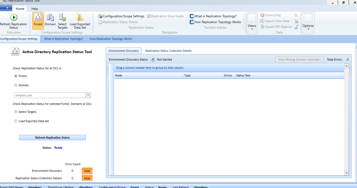Click the Environment Discovery error count label
The height and width of the screenshot is (188, 357).
coord(47,171)
